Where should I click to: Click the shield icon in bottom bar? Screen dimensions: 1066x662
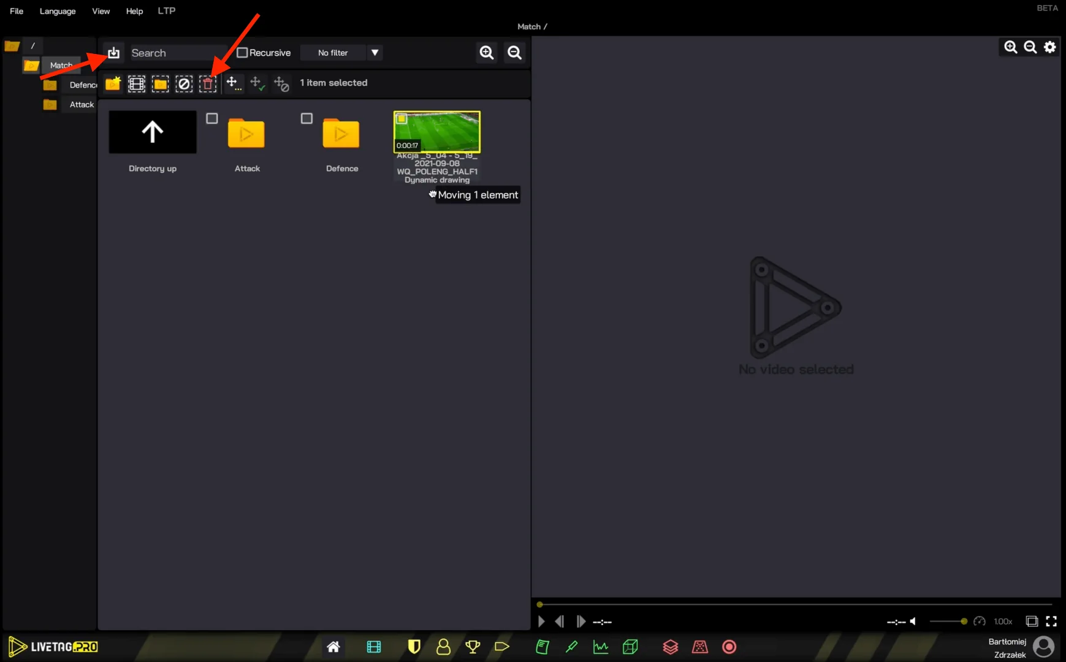click(x=414, y=647)
